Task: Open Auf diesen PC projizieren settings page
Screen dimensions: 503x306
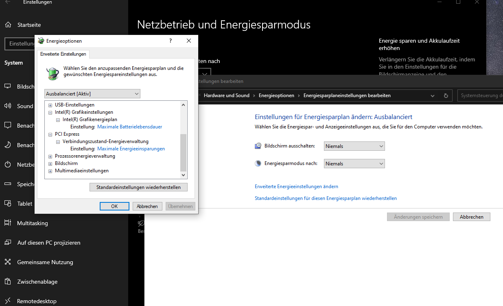Action: [49, 243]
